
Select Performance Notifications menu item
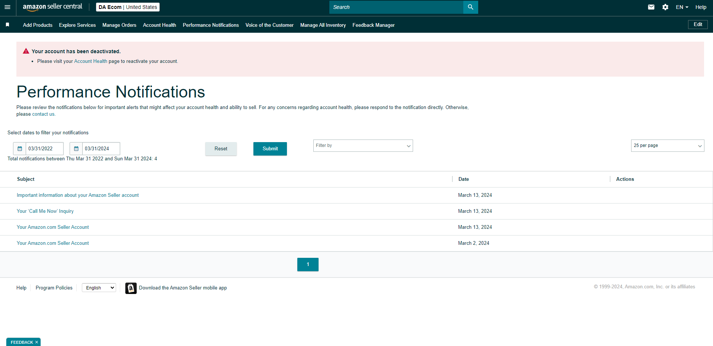coord(211,25)
